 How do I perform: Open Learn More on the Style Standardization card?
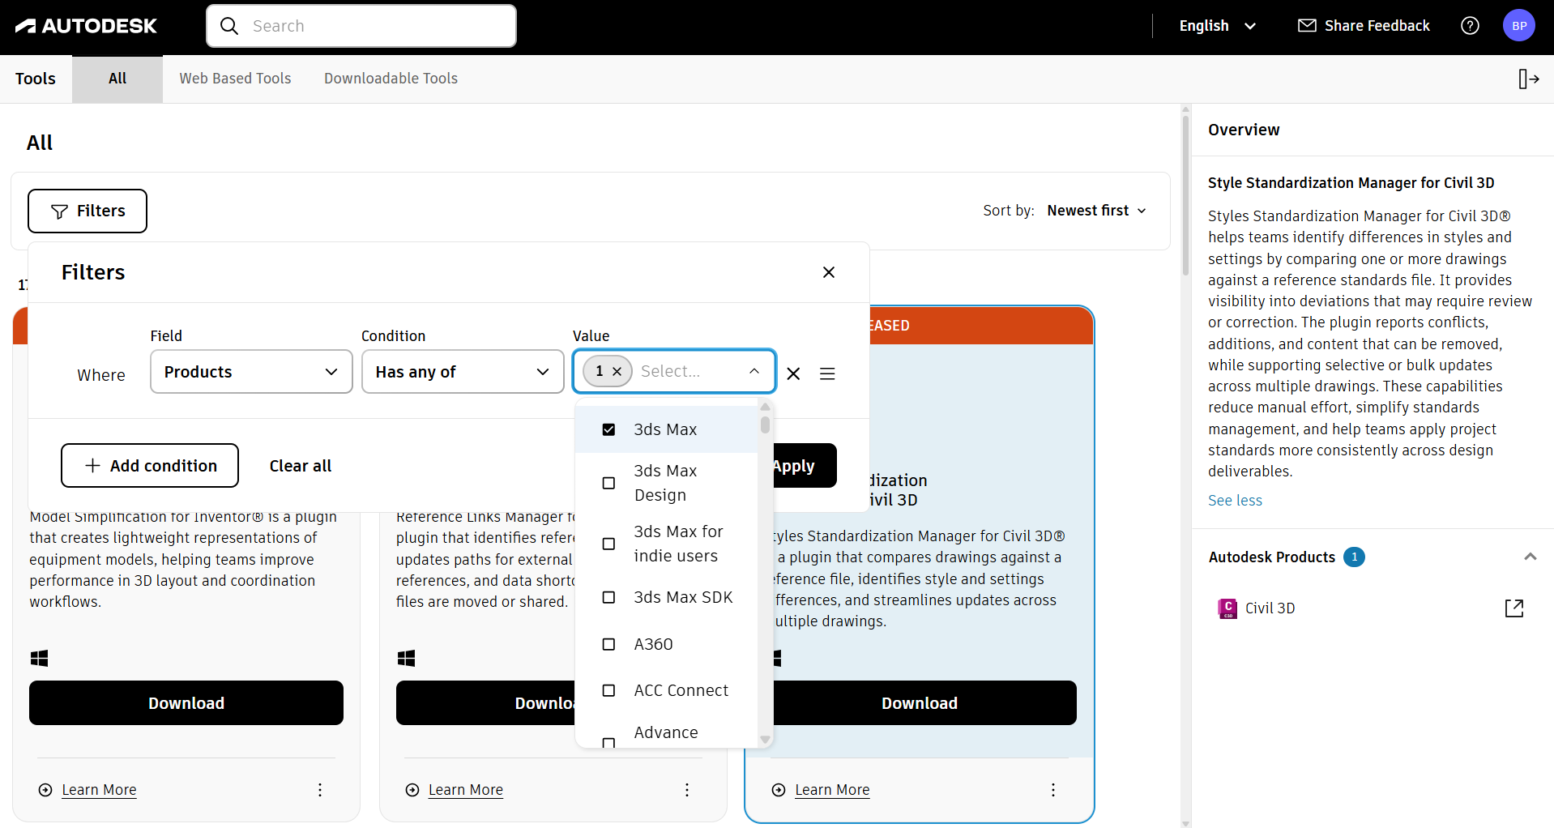[832, 790]
